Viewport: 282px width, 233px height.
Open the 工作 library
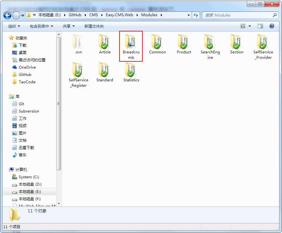(x=19, y=118)
